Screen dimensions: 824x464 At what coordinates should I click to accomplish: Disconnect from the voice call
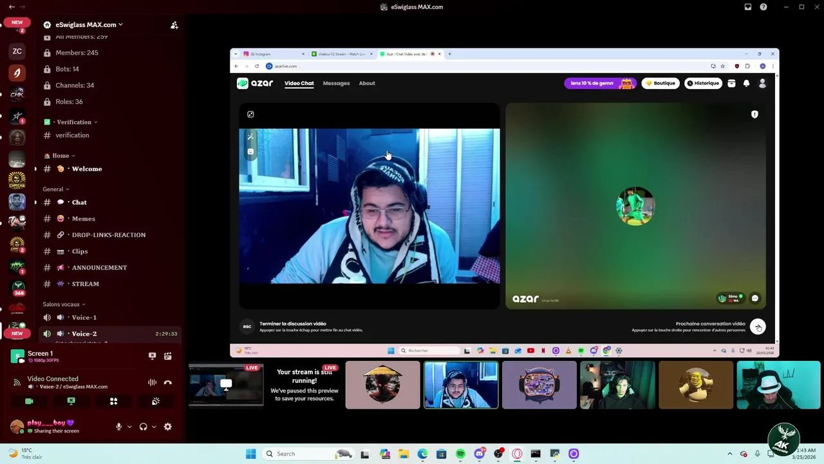coord(167,382)
